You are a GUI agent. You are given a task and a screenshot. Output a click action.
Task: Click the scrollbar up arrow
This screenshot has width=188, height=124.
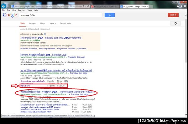[186, 15]
